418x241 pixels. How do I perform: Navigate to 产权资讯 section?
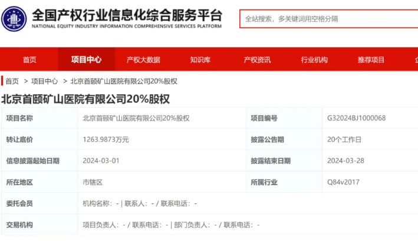point(257,59)
